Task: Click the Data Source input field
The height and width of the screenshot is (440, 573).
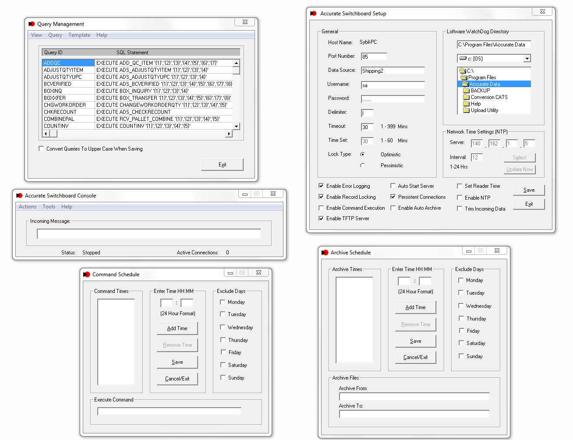Action: [393, 70]
